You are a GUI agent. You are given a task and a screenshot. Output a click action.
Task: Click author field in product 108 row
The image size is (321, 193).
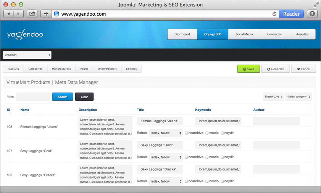276,121
